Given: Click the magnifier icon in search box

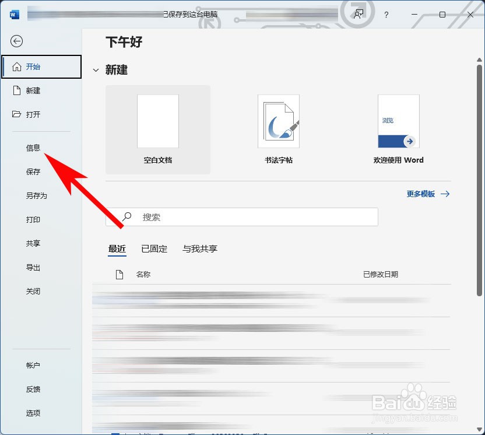Looking at the screenshot, I should (x=127, y=216).
